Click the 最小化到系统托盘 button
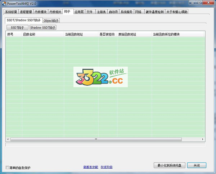 (x=170, y=165)
